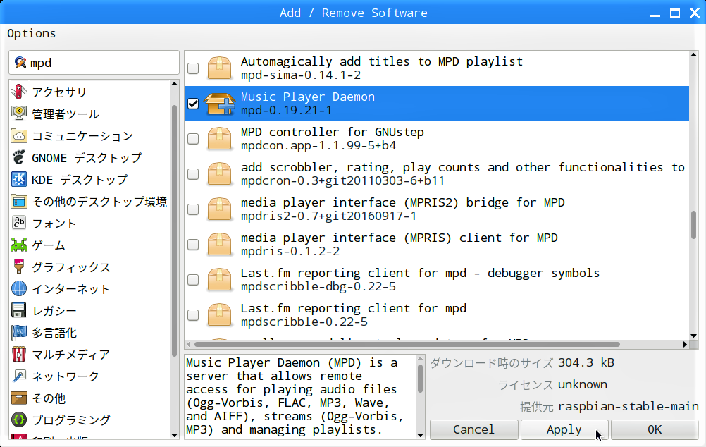This screenshot has height=447, width=706.
Task: Select the グラフィックス paintbrush icon
Action: (19, 267)
